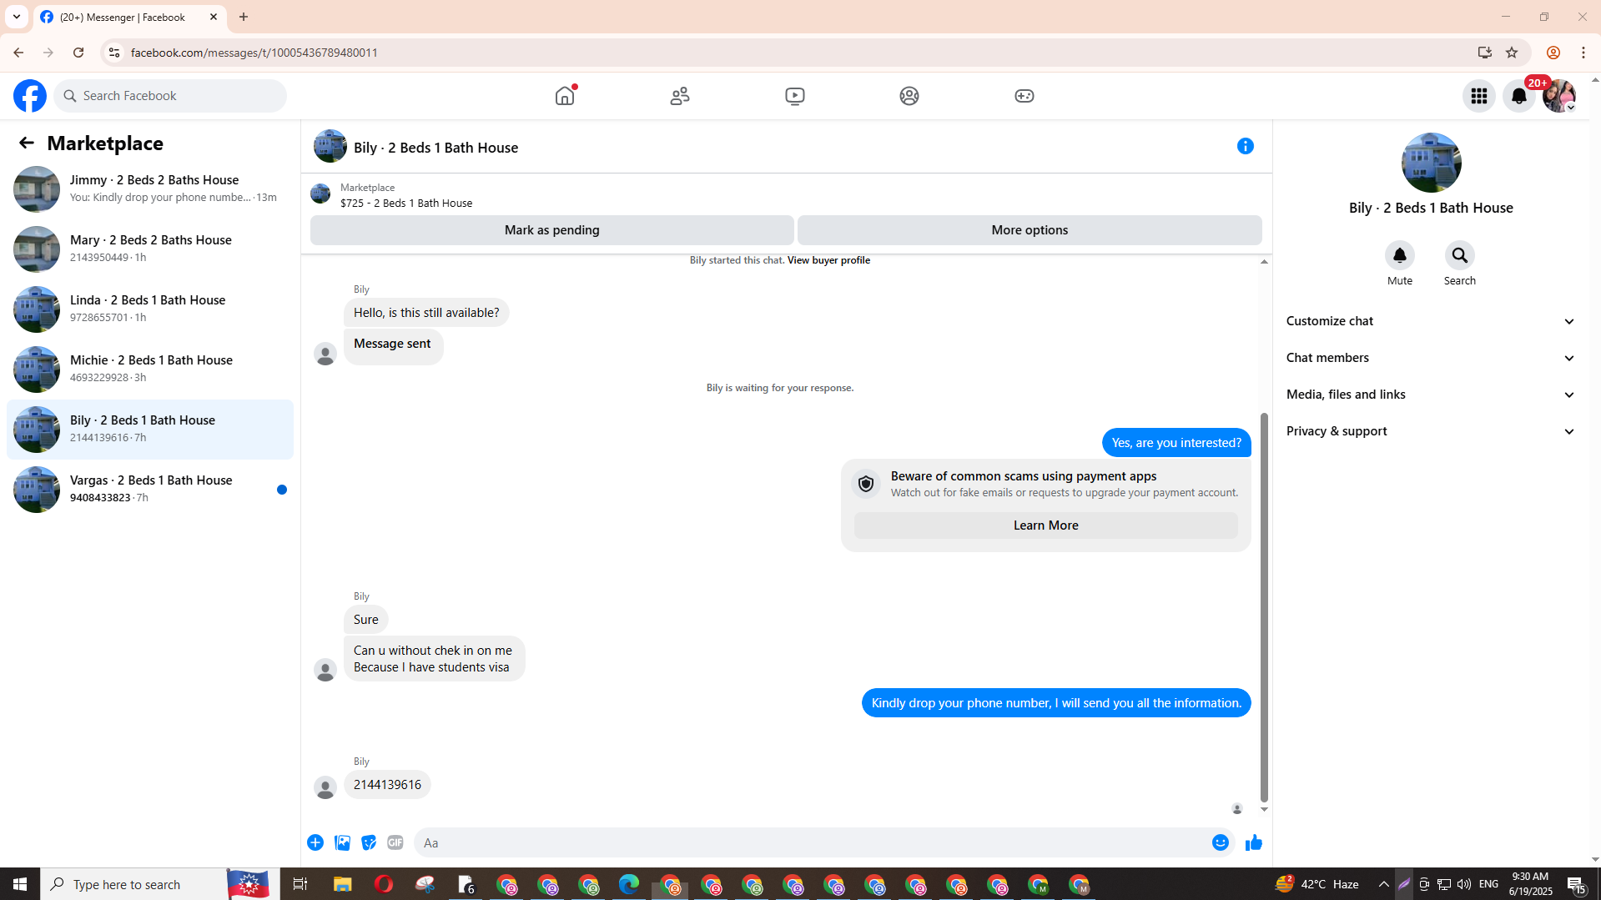The image size is (1601, 900).
Task: Reload the Messenger page
Action: pos(78,53)
